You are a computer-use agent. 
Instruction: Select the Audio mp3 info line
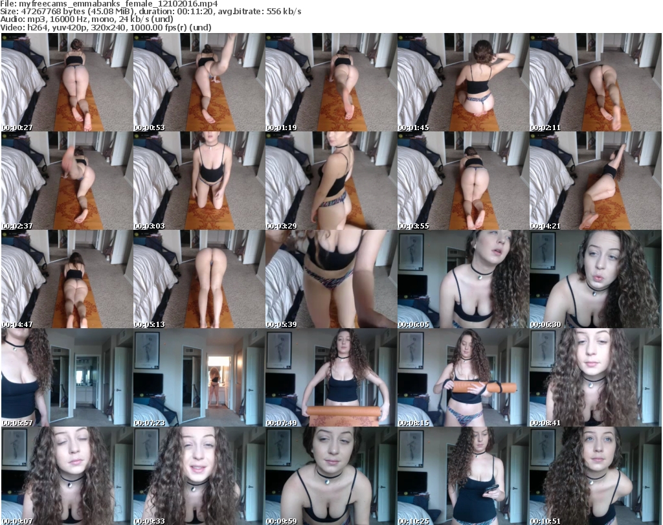pyautogui.click(x=87, y=19)
